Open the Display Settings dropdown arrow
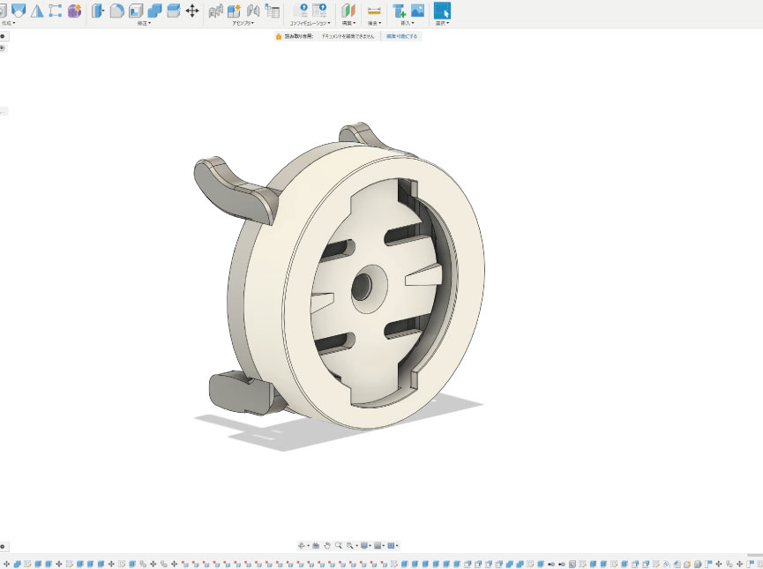Viewport: 763px width, 569px height. (x=369, y=546)
